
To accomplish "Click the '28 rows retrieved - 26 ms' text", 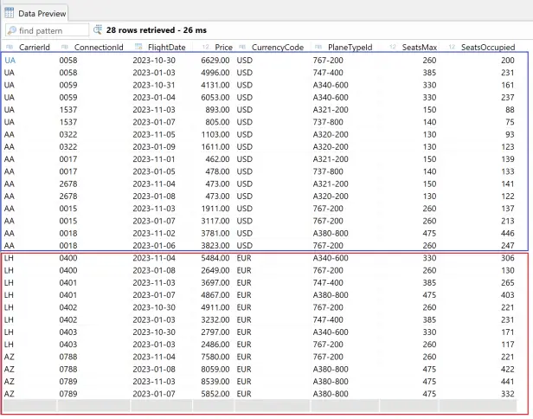I will click(156, 30).
